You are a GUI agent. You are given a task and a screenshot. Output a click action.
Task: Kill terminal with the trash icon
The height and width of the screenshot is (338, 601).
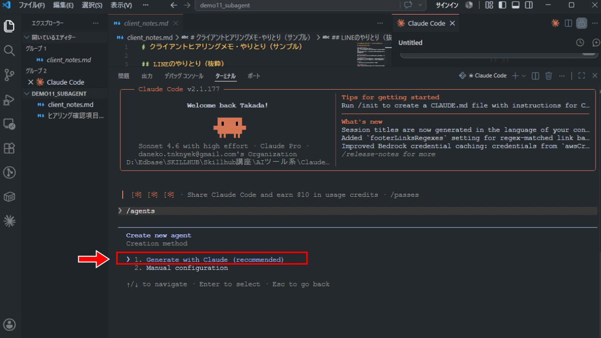click(x=548, y=76)
